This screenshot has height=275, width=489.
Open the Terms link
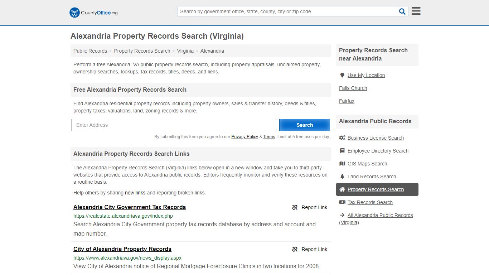(x=269, y=137)
